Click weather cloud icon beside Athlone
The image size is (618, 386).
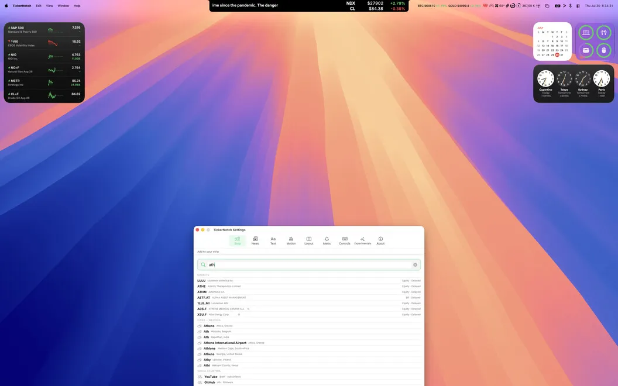coord(200,349)
